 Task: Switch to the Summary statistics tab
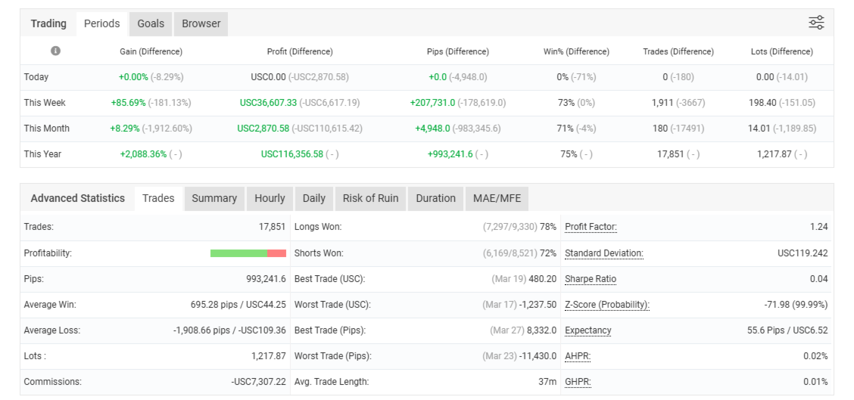[x=214, y=198]
